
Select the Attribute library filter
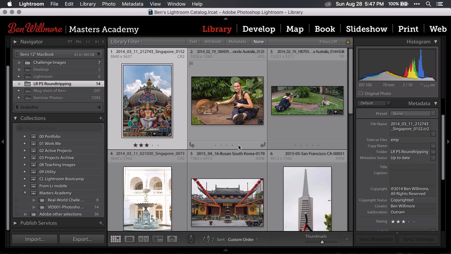coord(213,42)
